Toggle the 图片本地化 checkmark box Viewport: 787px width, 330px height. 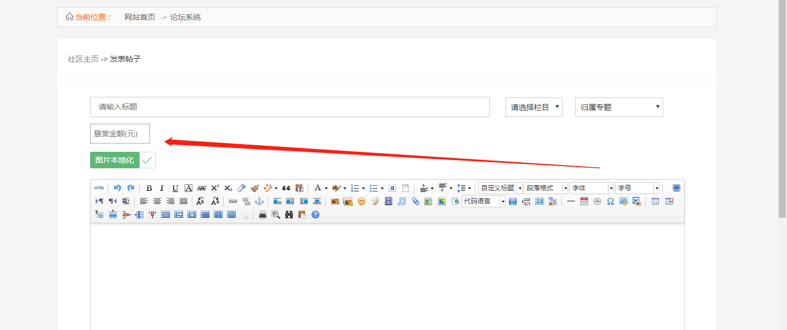[147, 160]
